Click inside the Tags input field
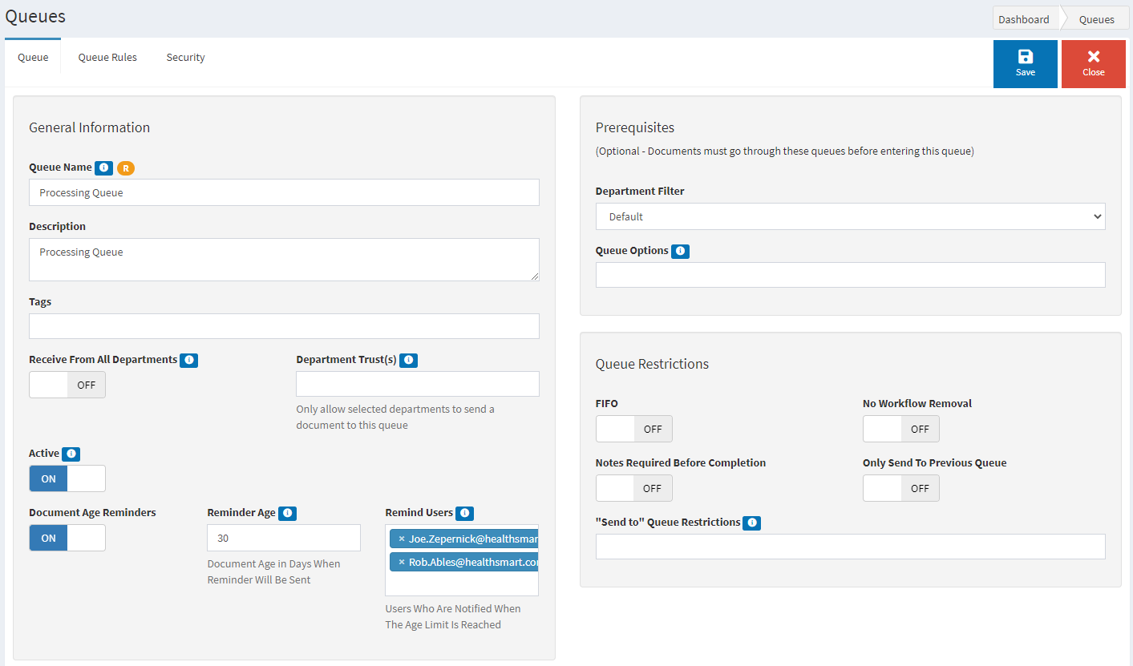The image size is (1133, 666). [284, 325]
